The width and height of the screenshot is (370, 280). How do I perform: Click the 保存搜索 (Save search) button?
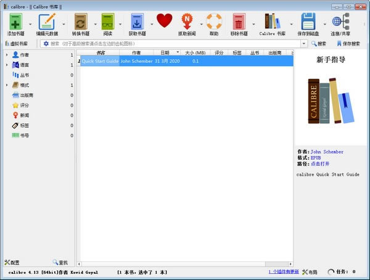coord(348,44)
